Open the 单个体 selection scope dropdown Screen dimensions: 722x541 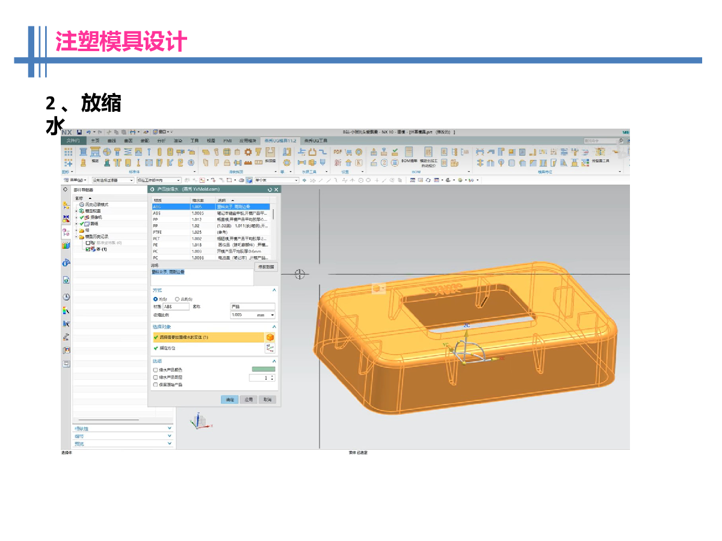pyautogui.click(x=276, y=180)
